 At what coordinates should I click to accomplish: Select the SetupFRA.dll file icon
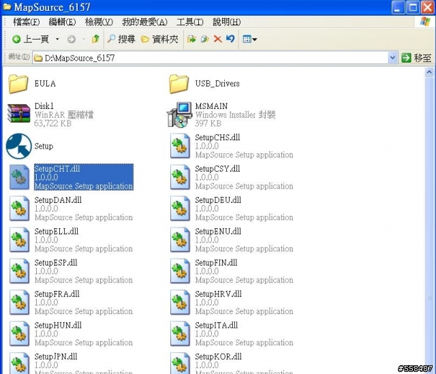[x=19, y=302]
